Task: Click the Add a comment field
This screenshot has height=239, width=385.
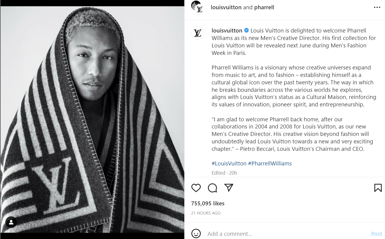Action: tap(287, 234)
